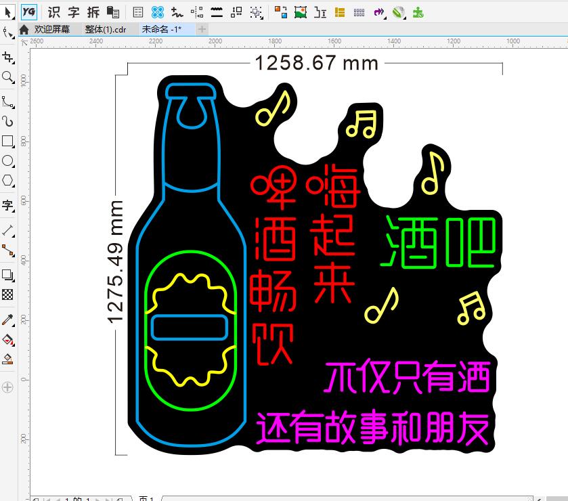Click the green oval bottle label
The width and height of the screenshot is (568, 501).
click(191, 330)
